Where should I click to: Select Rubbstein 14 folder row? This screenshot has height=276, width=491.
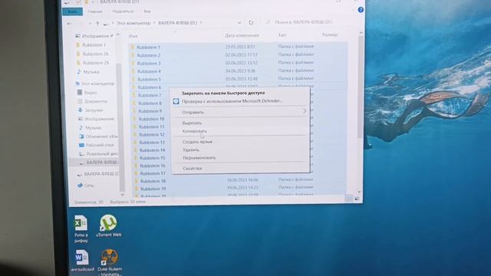pyautogui.click(x=152, y=150)
